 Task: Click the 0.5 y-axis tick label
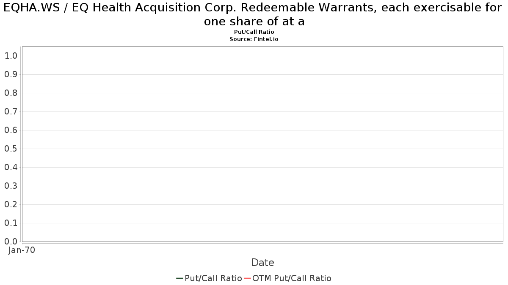11,149
